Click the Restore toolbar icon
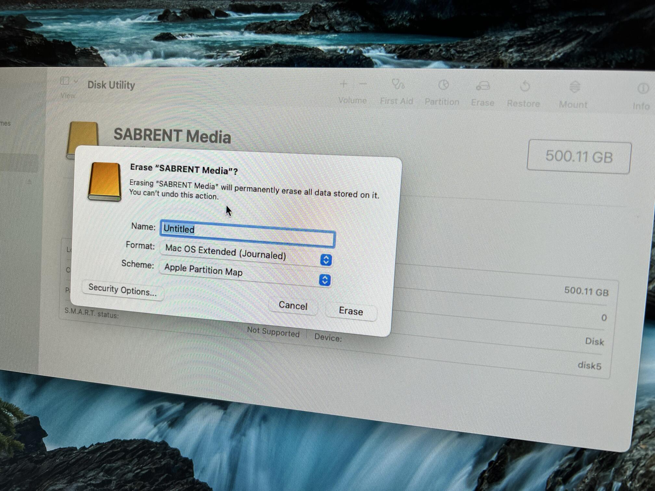Viewport: 655px width, 491px height. (525, 87)
